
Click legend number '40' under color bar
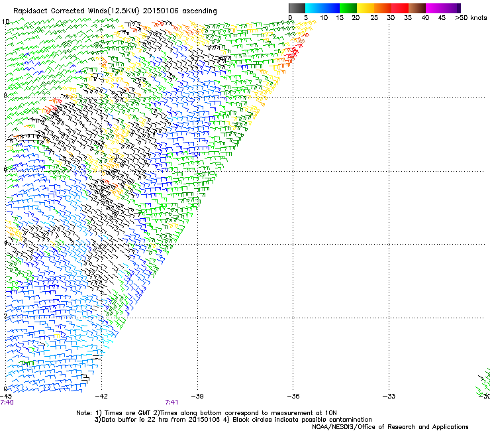425,18
